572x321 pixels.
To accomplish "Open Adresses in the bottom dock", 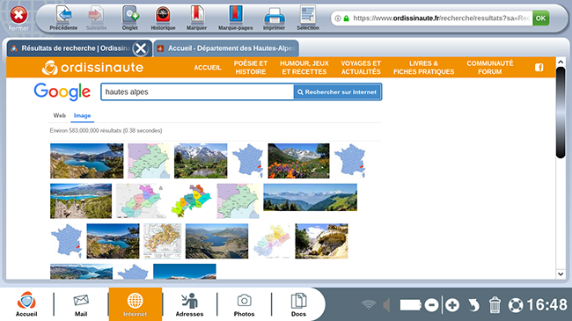I will (189, 304).
